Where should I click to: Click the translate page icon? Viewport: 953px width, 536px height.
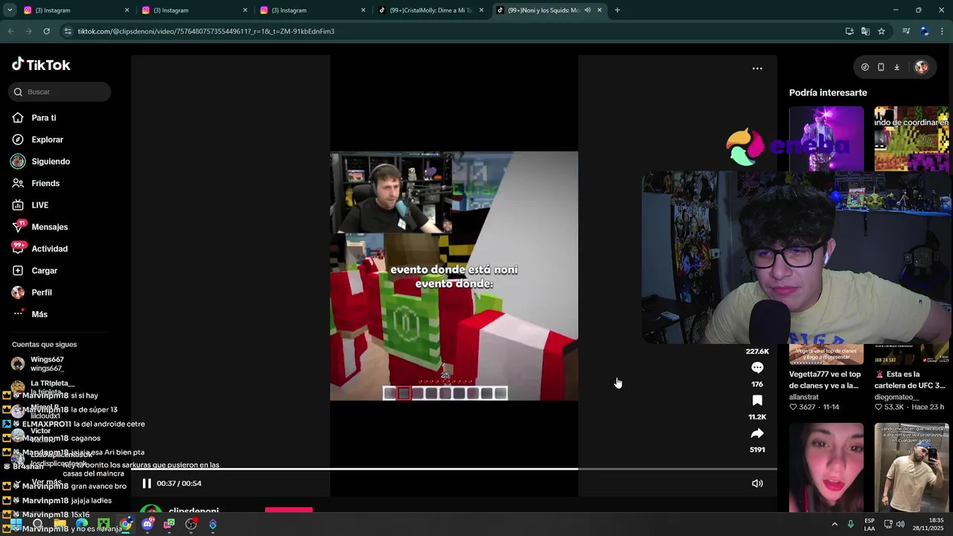(x=865, y=31)
